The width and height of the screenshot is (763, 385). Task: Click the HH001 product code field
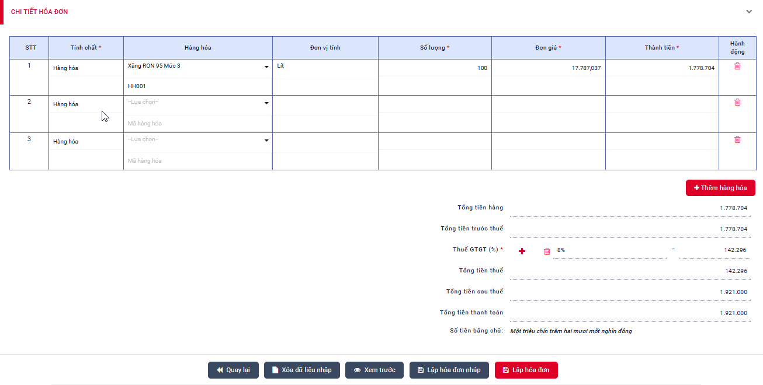(197, 86)
